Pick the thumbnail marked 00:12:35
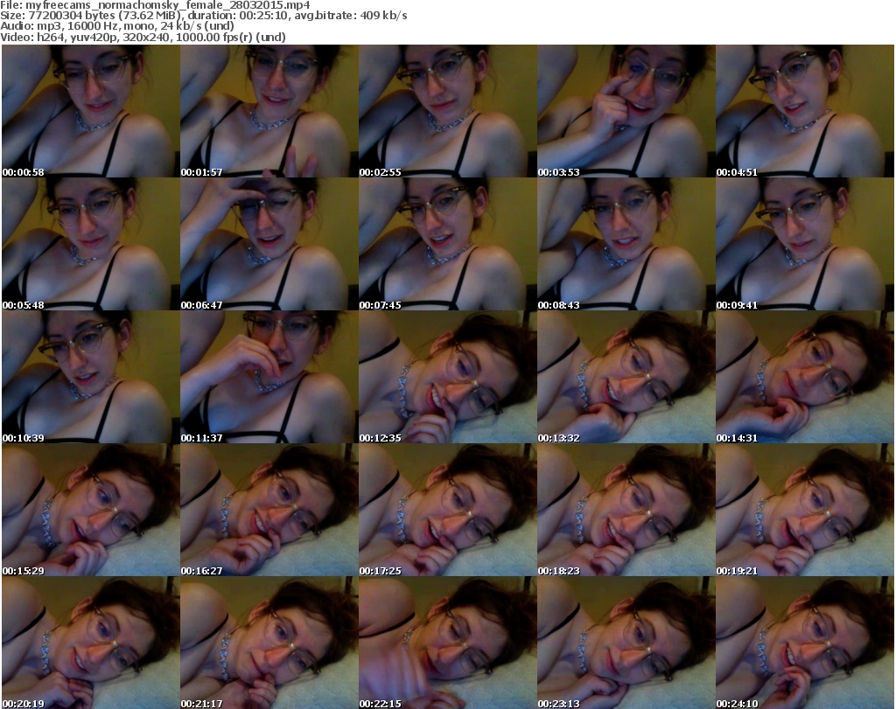Viewport: 896px width, 709px height. pyautogui.click(x=447, y=377)
